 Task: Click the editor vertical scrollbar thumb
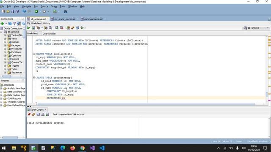click(267, 94)
